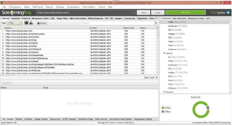Open the PageSpeed Details tab

143,119
